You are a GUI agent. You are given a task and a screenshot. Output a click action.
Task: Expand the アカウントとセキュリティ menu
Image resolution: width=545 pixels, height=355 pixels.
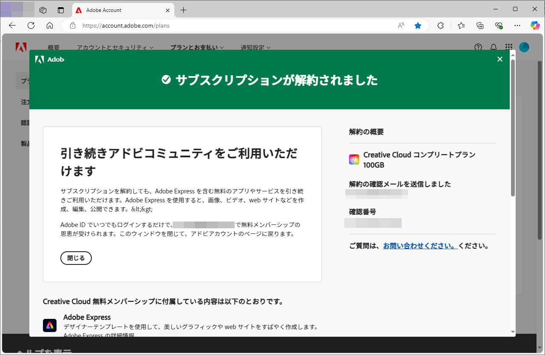pos(115,48)
